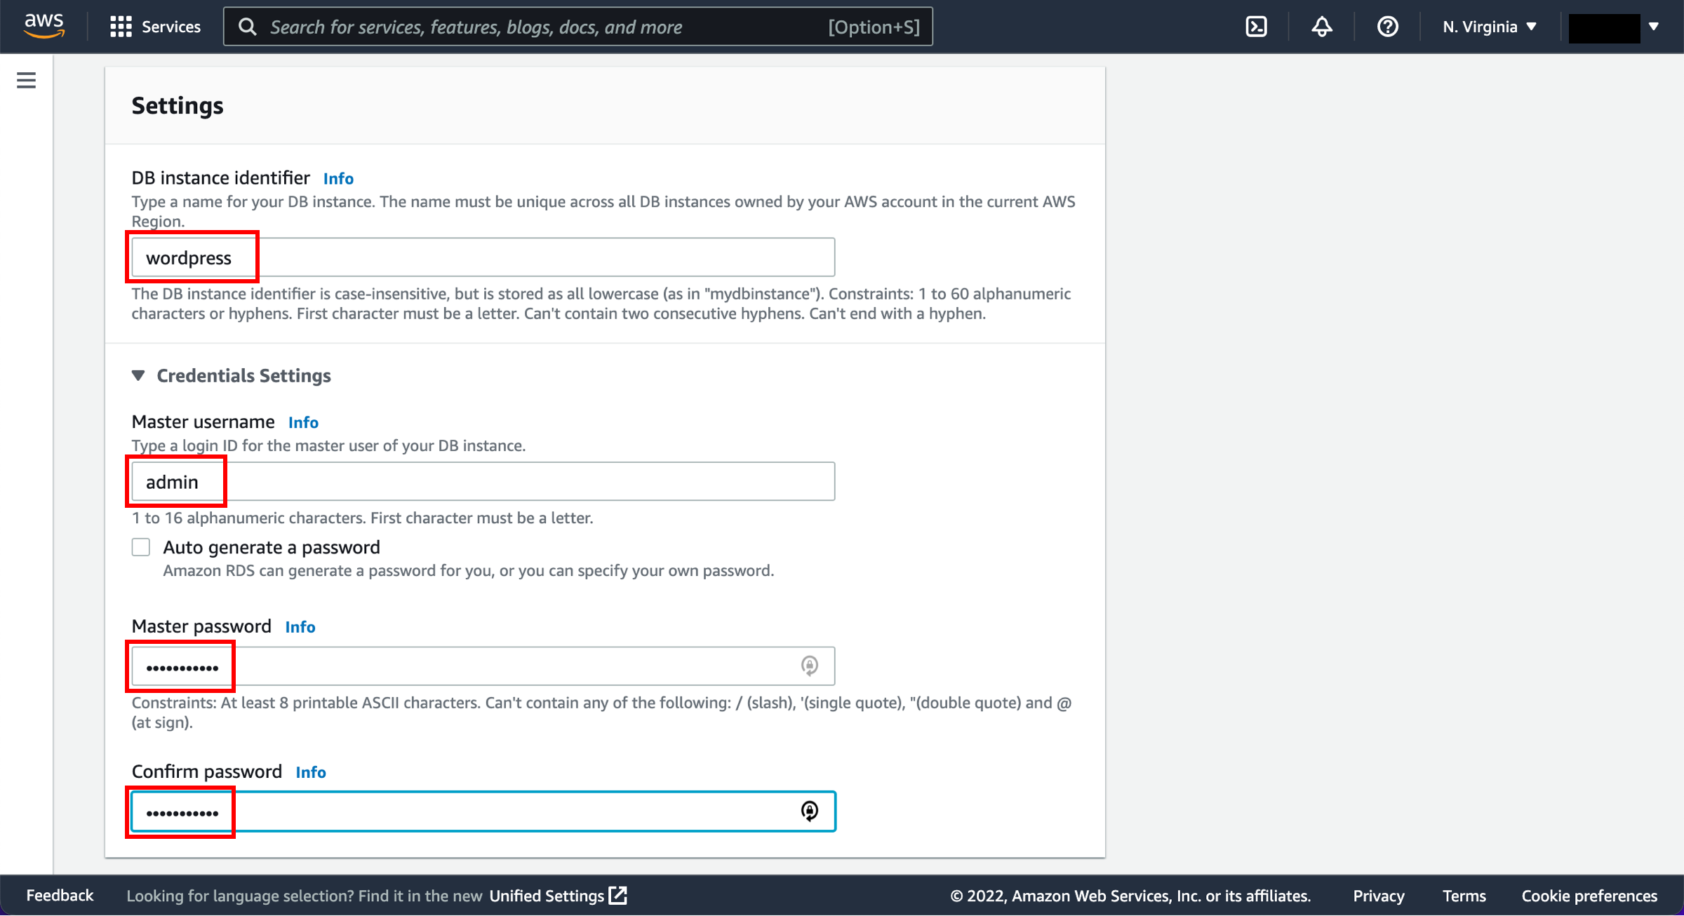Open Info link for DB instance identifier
Image resolution: width=1684 pixels, height=916 pixels.
pos(338,179)
